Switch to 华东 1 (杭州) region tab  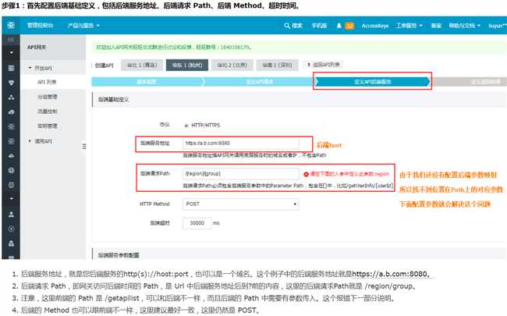[x=187, y=65]
